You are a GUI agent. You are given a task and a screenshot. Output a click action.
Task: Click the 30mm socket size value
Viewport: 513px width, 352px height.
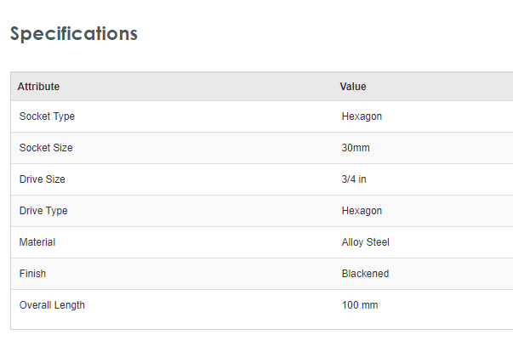pos(356,148)
